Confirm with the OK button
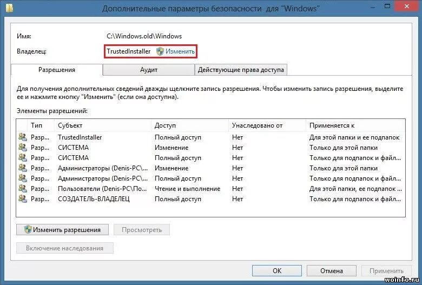This screenshot has height=285, width=422. point(277,271)
